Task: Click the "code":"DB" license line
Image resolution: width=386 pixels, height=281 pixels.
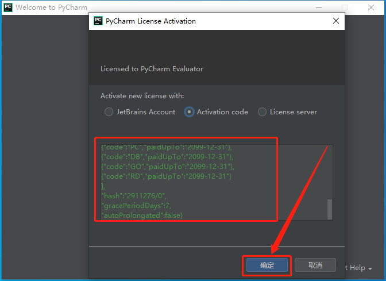Action: pos(167,157)
